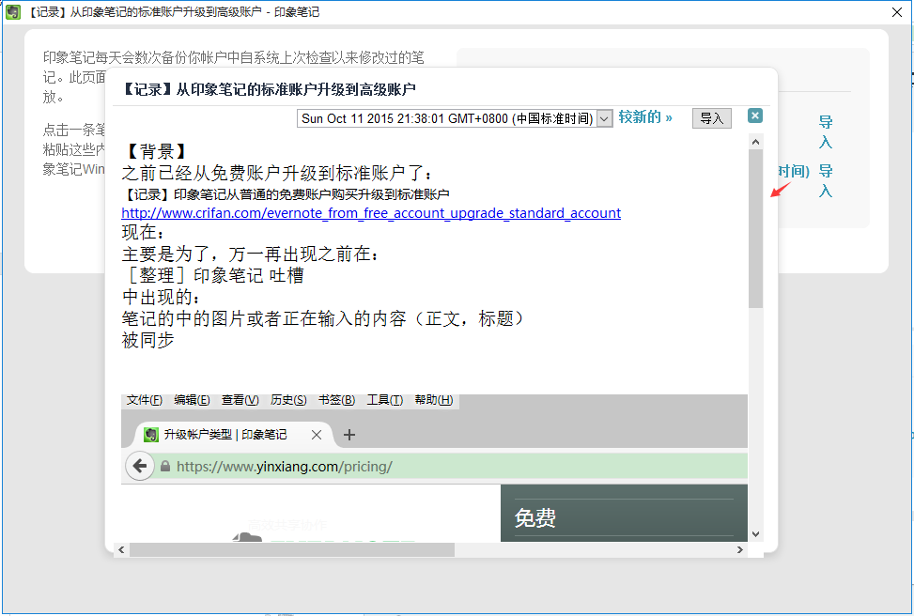Click the browser back arrow button
914x616 pixels.
point(140,466)
